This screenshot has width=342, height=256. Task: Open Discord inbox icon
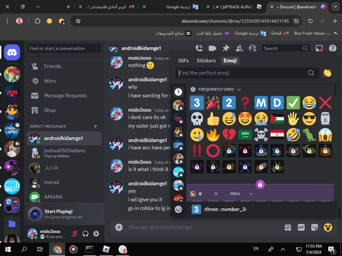[319, 48]
